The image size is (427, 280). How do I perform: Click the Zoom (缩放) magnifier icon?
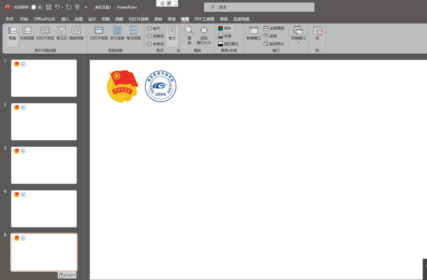[x=189, y=31]
